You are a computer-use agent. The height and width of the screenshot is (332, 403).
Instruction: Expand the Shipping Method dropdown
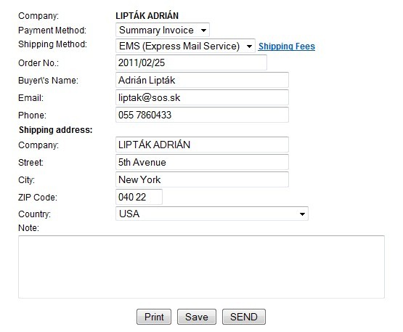[x=185, y=46]
